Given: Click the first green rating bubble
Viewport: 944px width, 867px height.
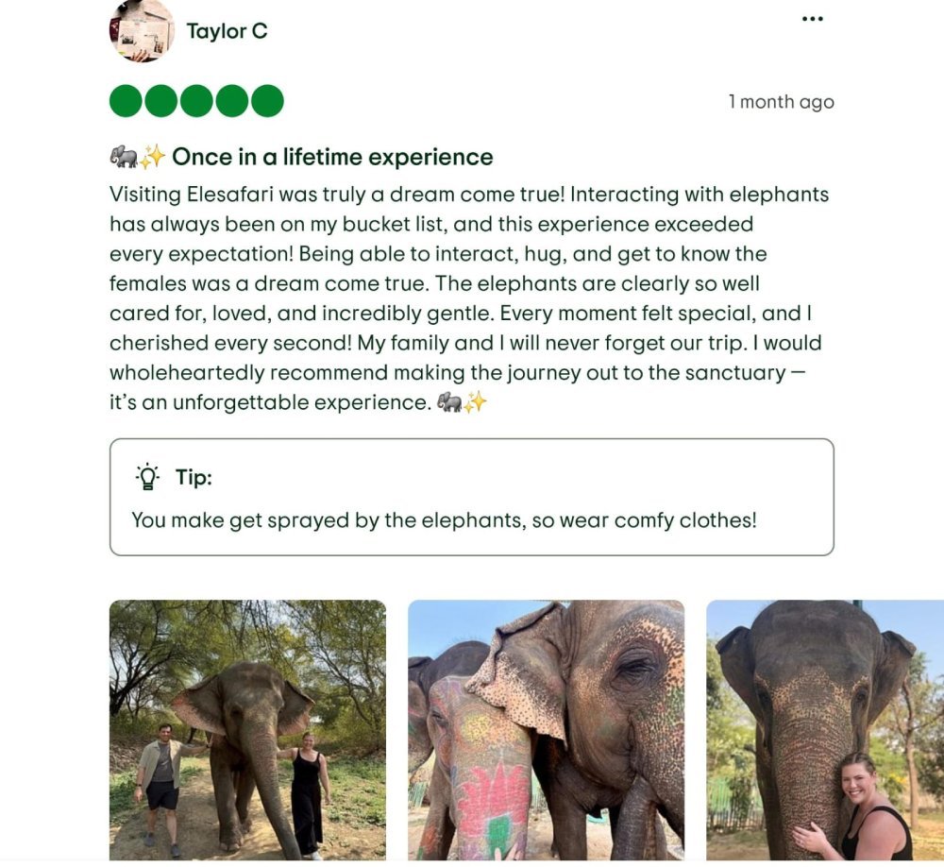Looking at the screenshot, I should pyautogui.click(x=124, y=98).
